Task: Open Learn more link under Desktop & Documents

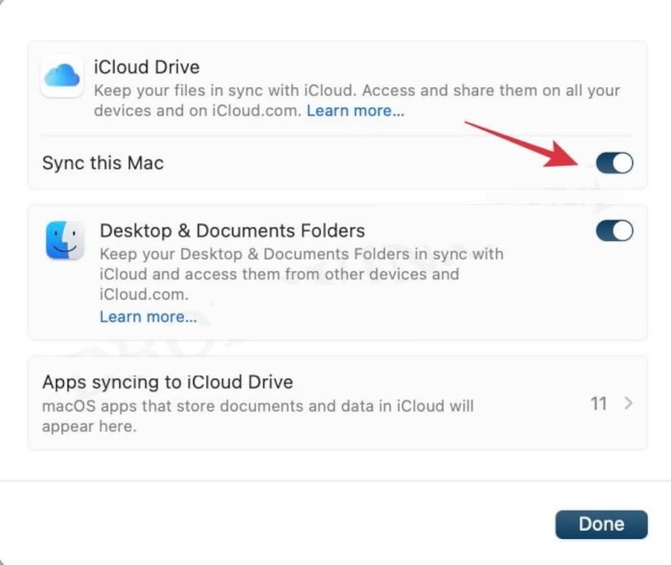Action: click(148, 317)
